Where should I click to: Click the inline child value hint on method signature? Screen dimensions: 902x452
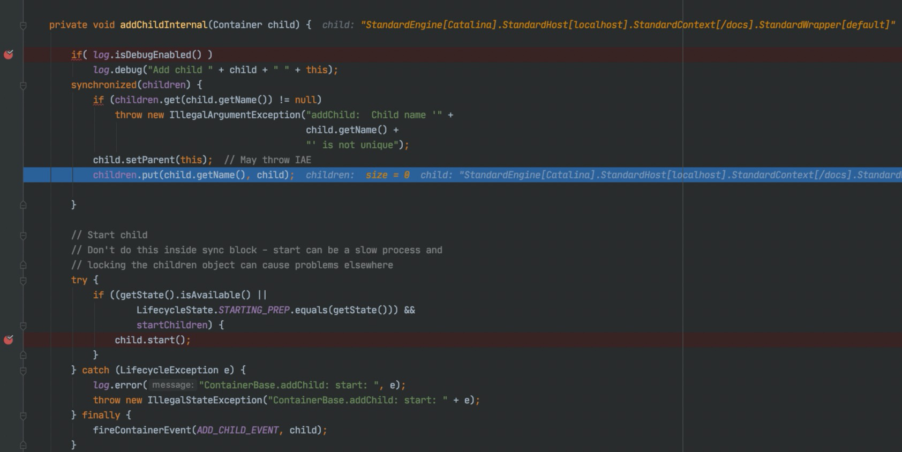608,25
